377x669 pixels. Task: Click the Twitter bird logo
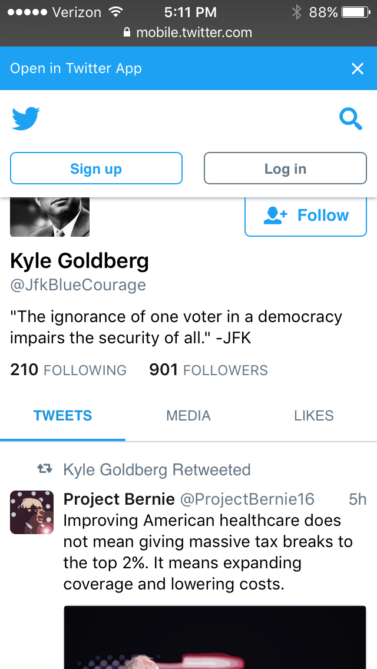tap(26, 118)
